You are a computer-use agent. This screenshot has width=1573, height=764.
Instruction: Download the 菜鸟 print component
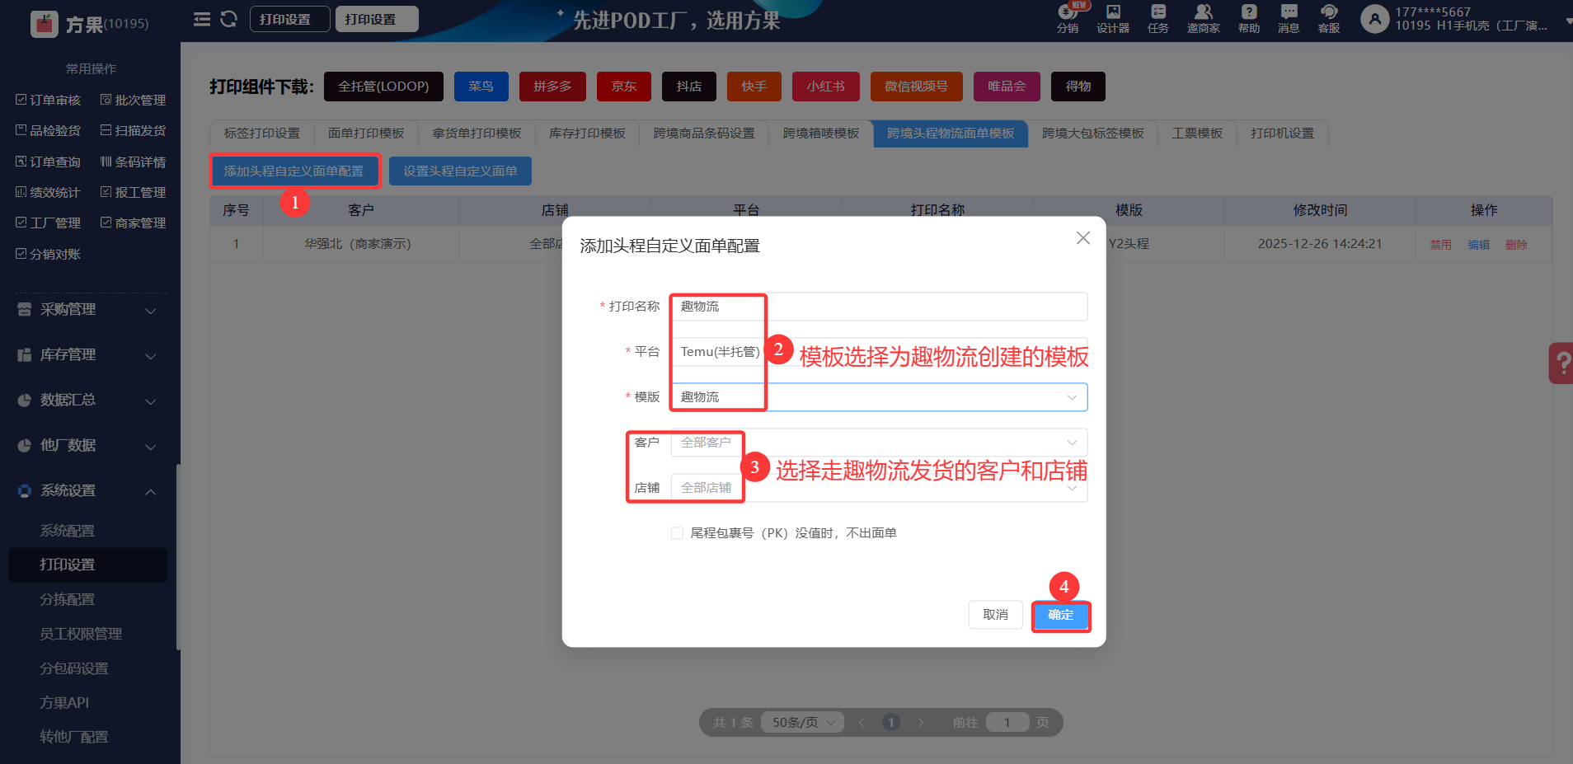click(x=481, y=87)
